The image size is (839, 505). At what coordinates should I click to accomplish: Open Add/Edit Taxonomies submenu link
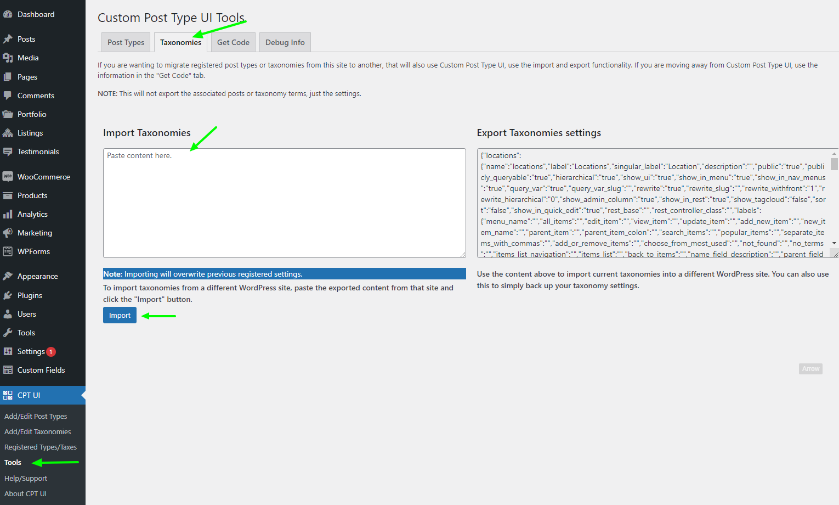[x=37, y=432]
